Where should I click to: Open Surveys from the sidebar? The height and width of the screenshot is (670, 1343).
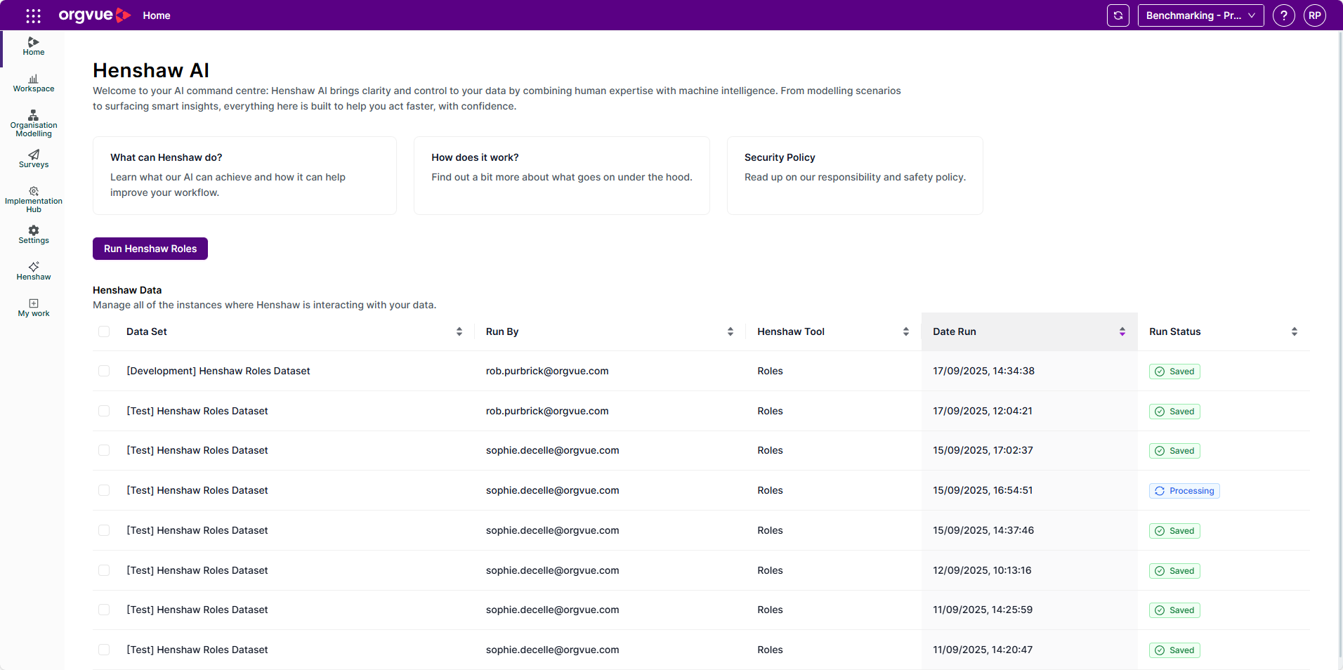[x=34, y=159]
